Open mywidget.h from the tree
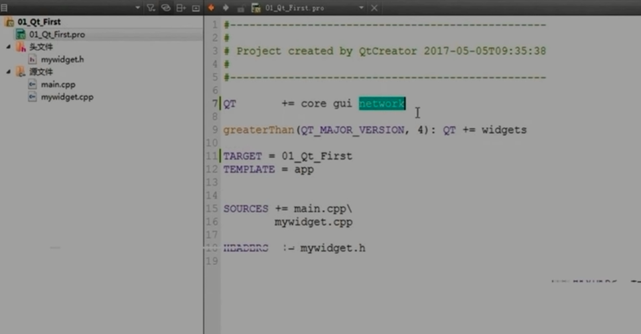 [62, 60]
